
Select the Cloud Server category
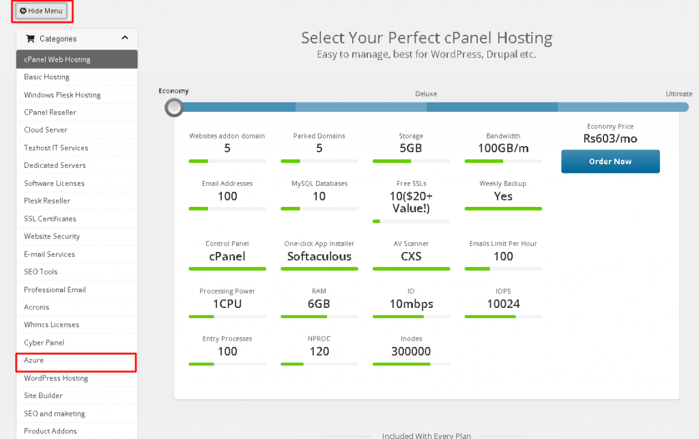[x=45, y=130]
